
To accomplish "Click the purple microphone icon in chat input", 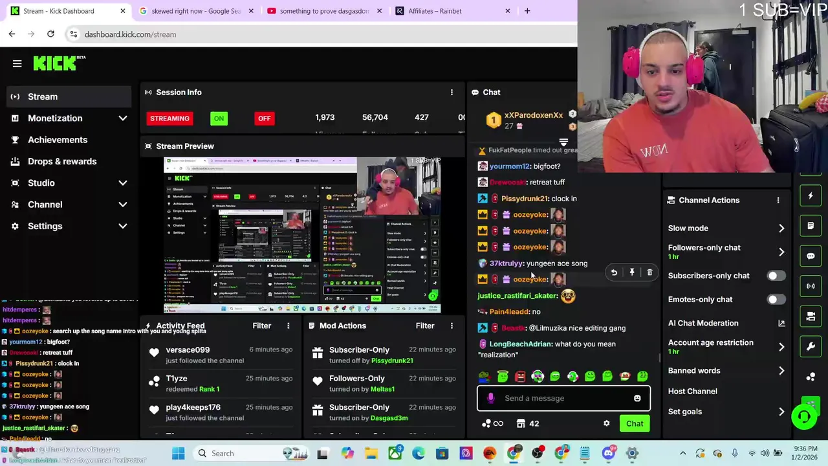I will [490, 398].
